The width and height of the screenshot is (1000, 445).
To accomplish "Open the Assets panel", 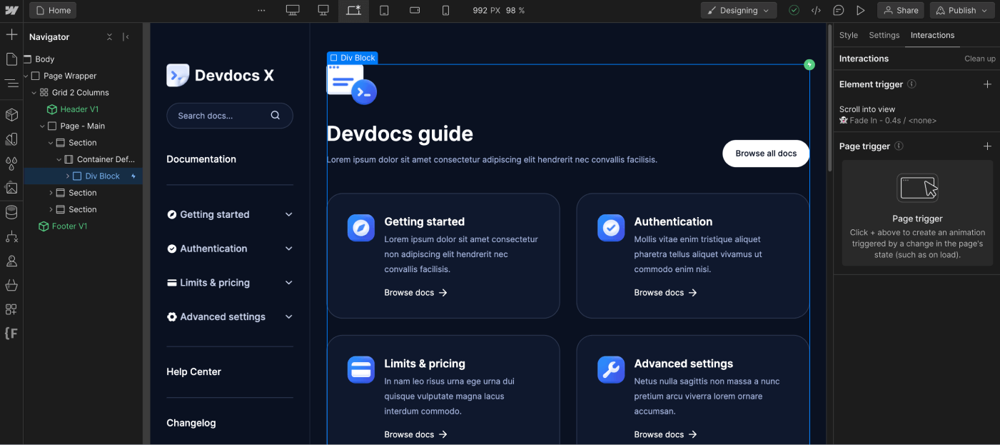I will (11, 188).
